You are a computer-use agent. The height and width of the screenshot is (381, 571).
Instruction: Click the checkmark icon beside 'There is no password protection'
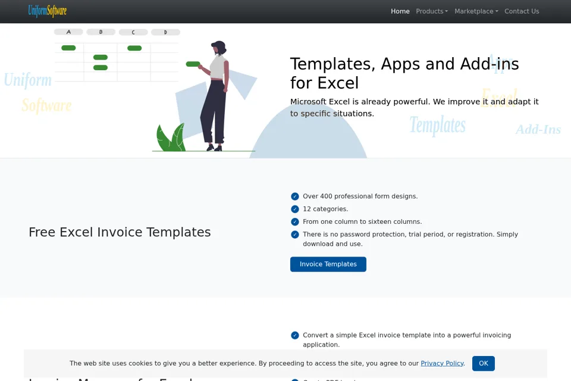(x=295, y=235)
